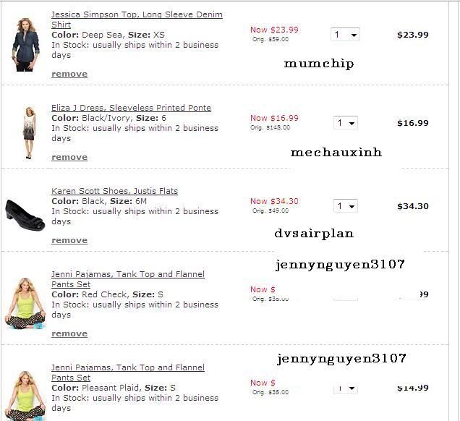Click the $34.30 total for Karen Scott Shoes
This screenshot has width=460, height=421.
(x=413, y=206)
